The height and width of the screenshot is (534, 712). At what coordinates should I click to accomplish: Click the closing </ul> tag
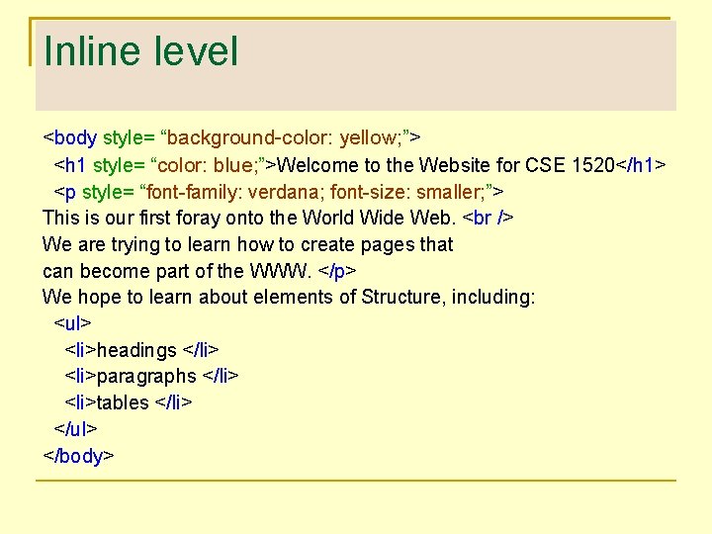coord(75,428)
